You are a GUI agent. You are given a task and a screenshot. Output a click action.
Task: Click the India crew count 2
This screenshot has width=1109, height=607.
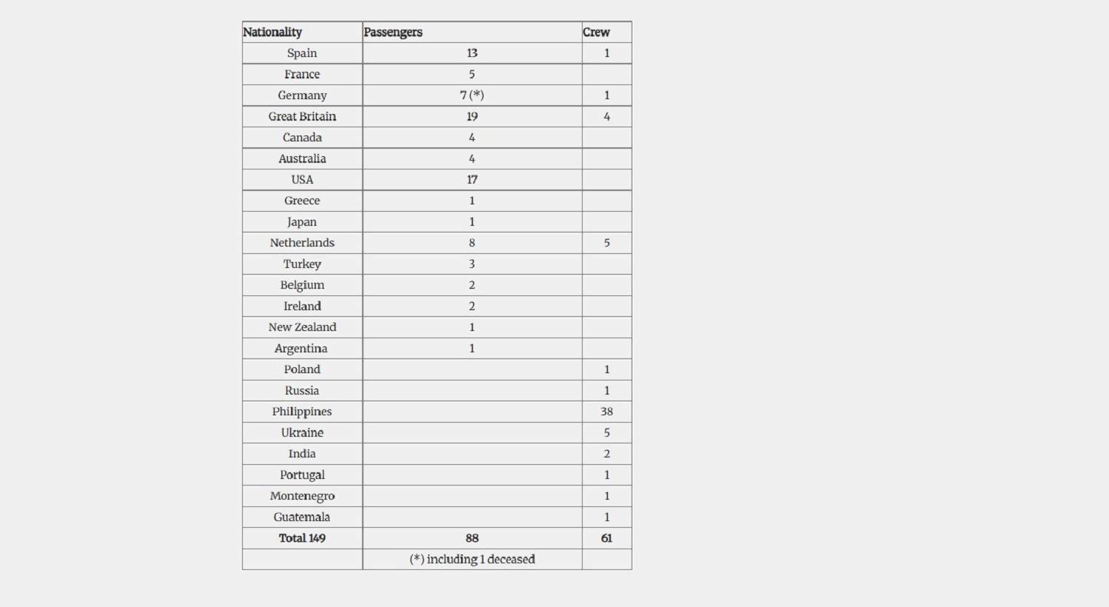point(606,454)
